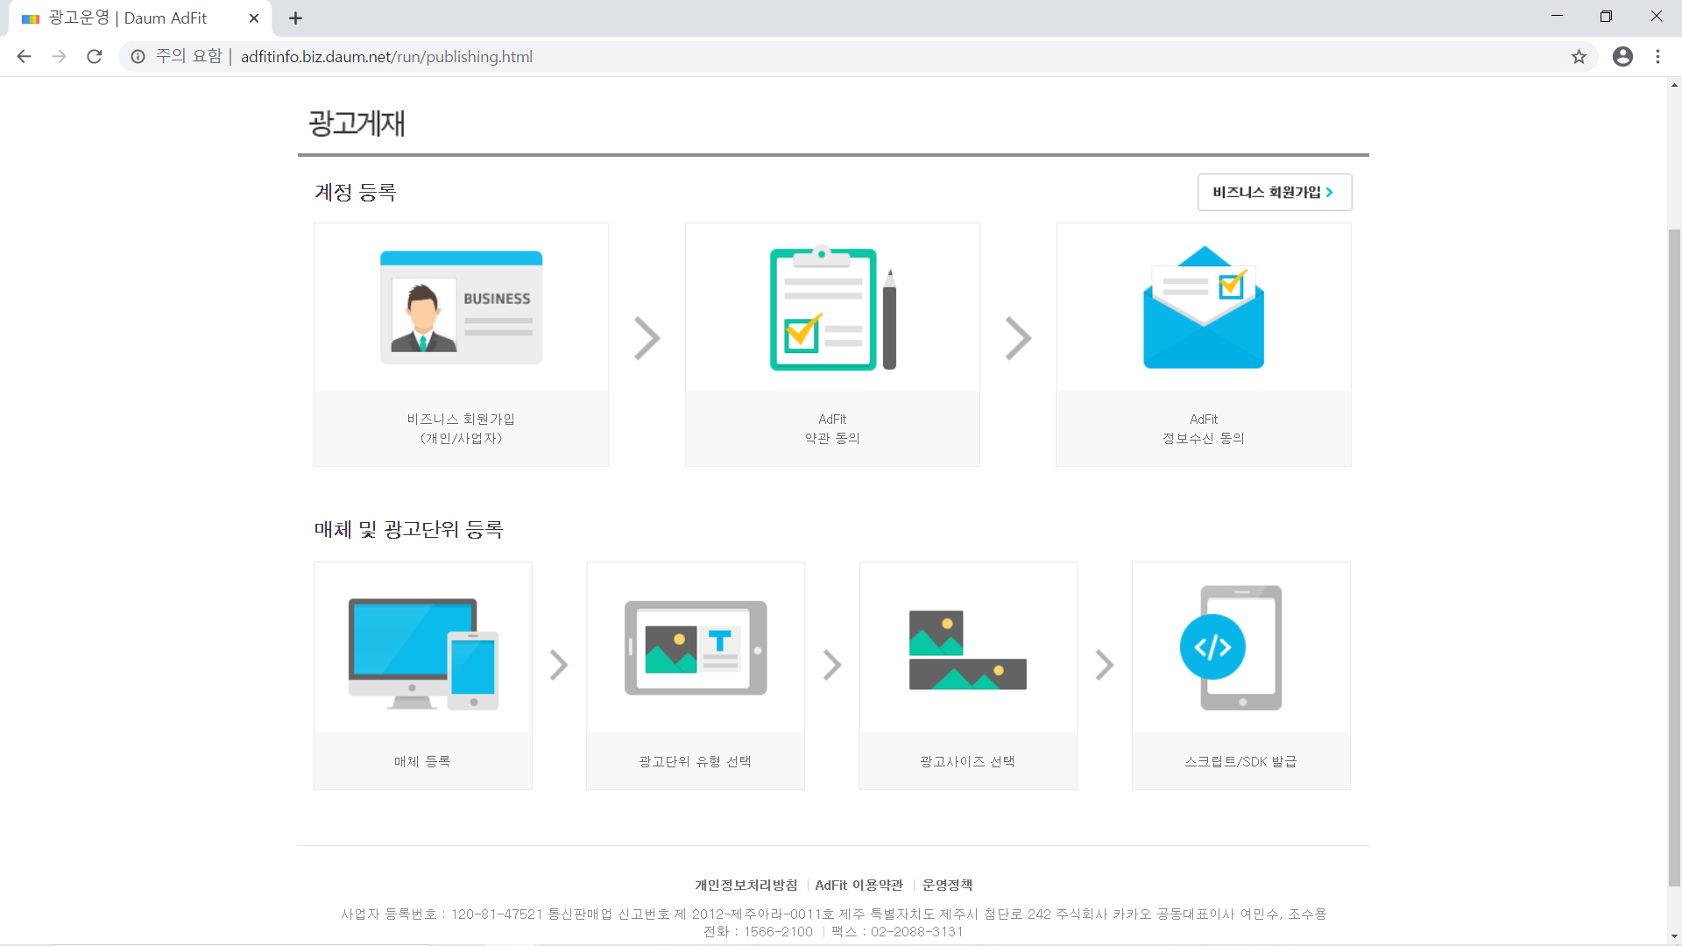Open the 개인정보처리방침 footer link
The height and width of the screenshot is (946, 1682).
(x=746, y=886)
